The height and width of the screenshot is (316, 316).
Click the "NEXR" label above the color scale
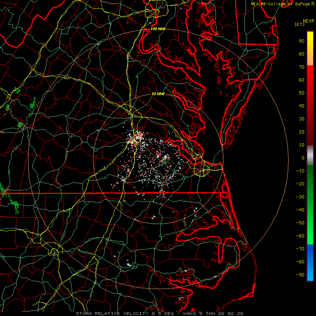tap(308, 21)
